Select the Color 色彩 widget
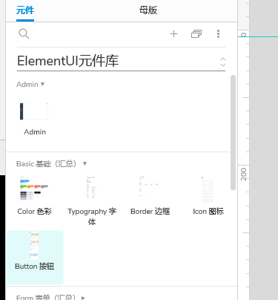The height and width of the screenshot is (300, 278). [x=34, y=195]
